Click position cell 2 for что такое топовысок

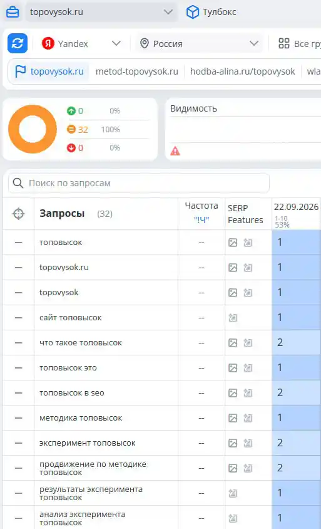[x=297, y=343]
